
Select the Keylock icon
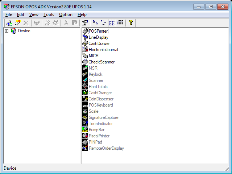85,74
